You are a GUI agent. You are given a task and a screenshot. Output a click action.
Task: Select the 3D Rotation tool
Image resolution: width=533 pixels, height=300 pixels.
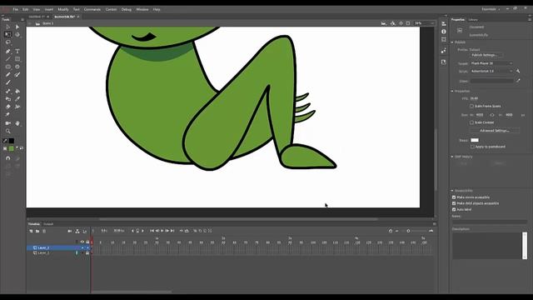(17, 35)
